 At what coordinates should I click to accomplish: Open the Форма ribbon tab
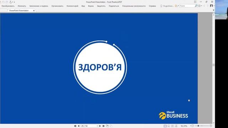(x=91, y=6)
